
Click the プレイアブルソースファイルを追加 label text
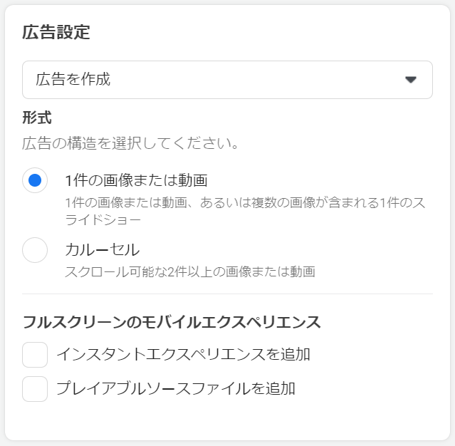pyautogui.click(x=175, y=389)
